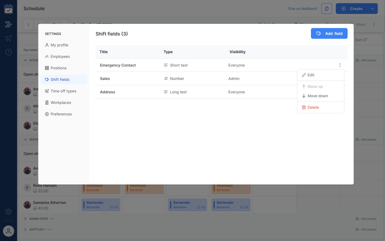Go to previous week with left arrow
This screenshot has height=241, width=385.
tap(28, 24)
